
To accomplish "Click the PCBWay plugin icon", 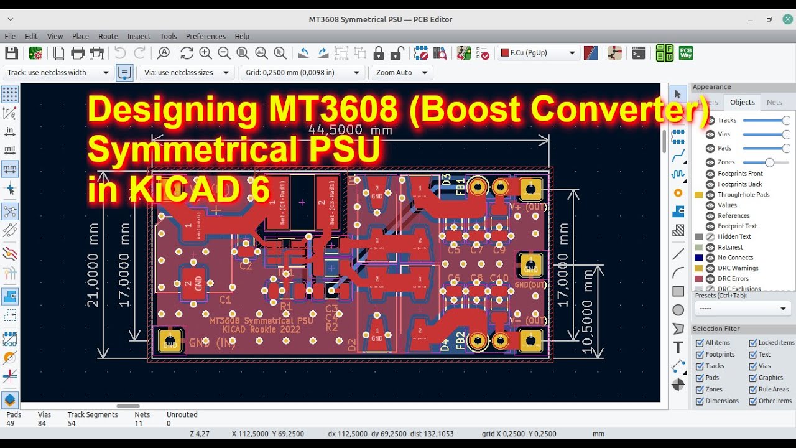I will (x=685, y=53).
